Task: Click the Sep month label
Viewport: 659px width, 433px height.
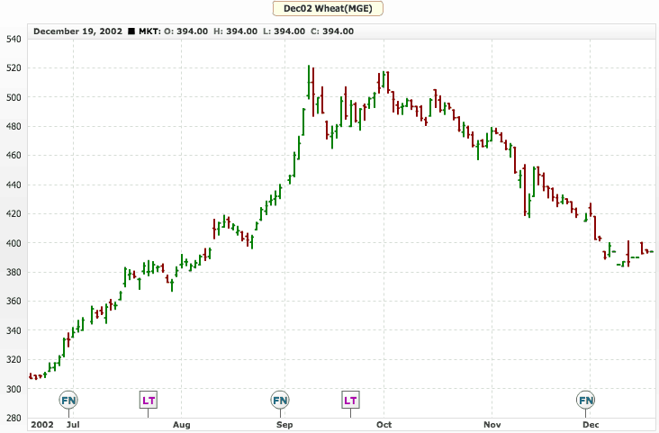Action: click(284, 425)
